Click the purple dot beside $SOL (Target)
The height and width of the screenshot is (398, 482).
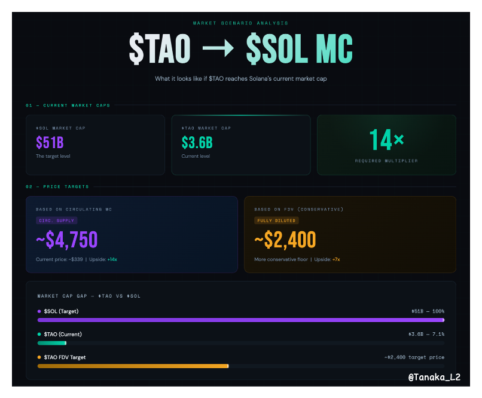pos(39,311)
